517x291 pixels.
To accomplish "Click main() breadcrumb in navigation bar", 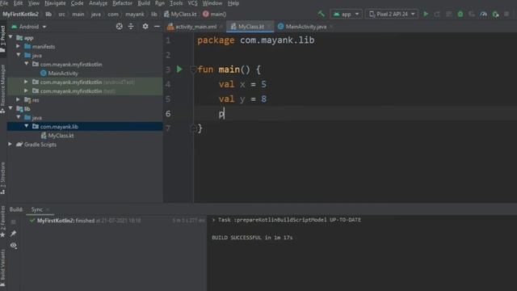I will pyautogui.click(x=215, y=15).
